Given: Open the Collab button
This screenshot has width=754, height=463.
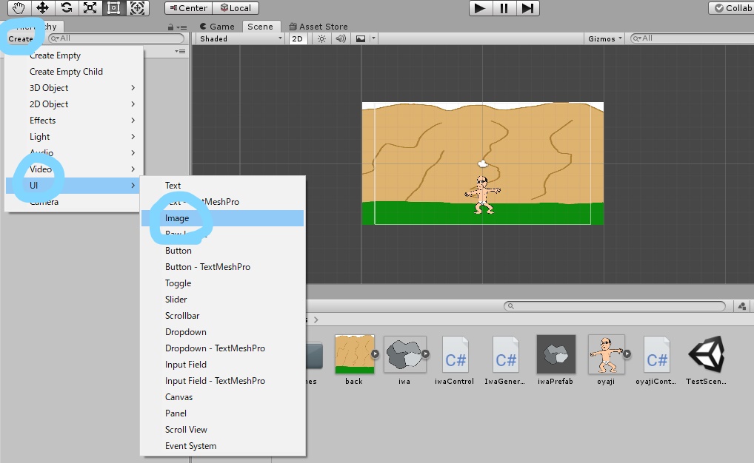Looking at the screenshot, I should click(732, 8).
